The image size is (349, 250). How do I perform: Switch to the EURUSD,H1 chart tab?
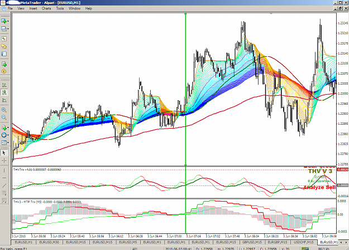tap(23, 242)
